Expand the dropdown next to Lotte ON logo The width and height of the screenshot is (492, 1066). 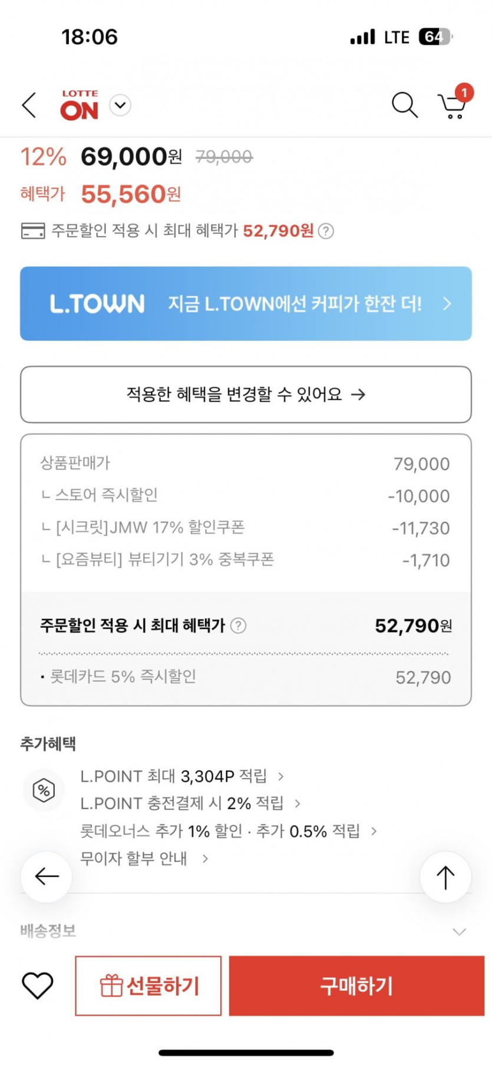pos(120,105)
